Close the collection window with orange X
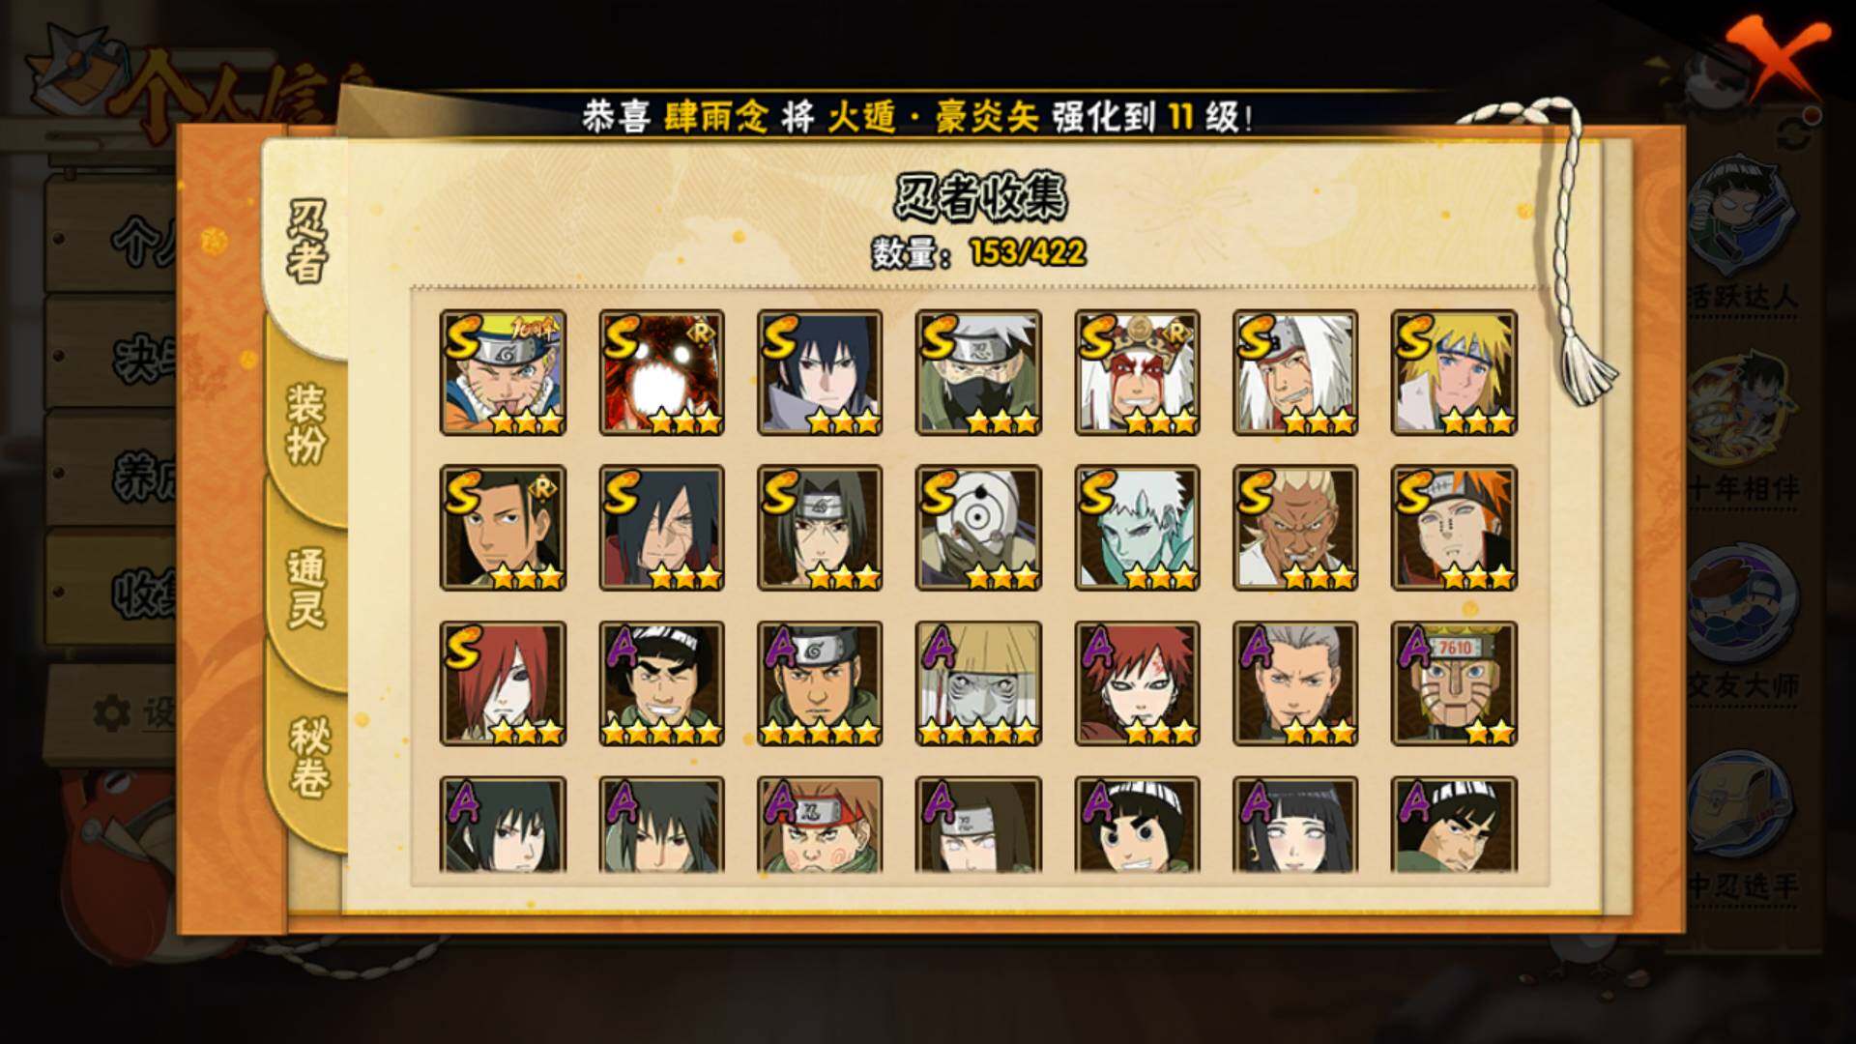The height and width of the screenshot is (1044, 1856). coord(1780,57)
